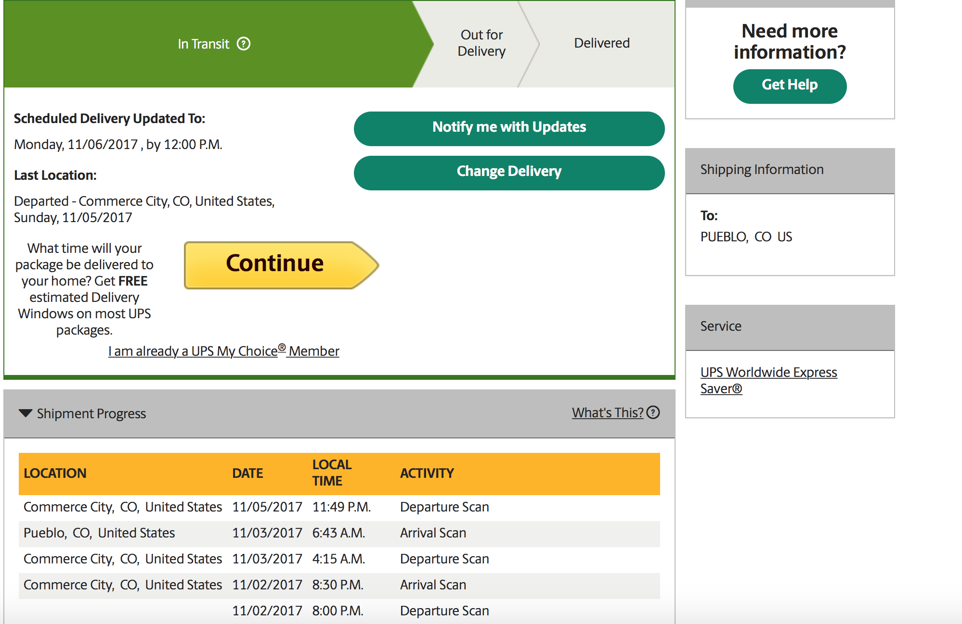Click the Service panel header
The width and height of the screenshot is (962, 624).
[790, 327]
